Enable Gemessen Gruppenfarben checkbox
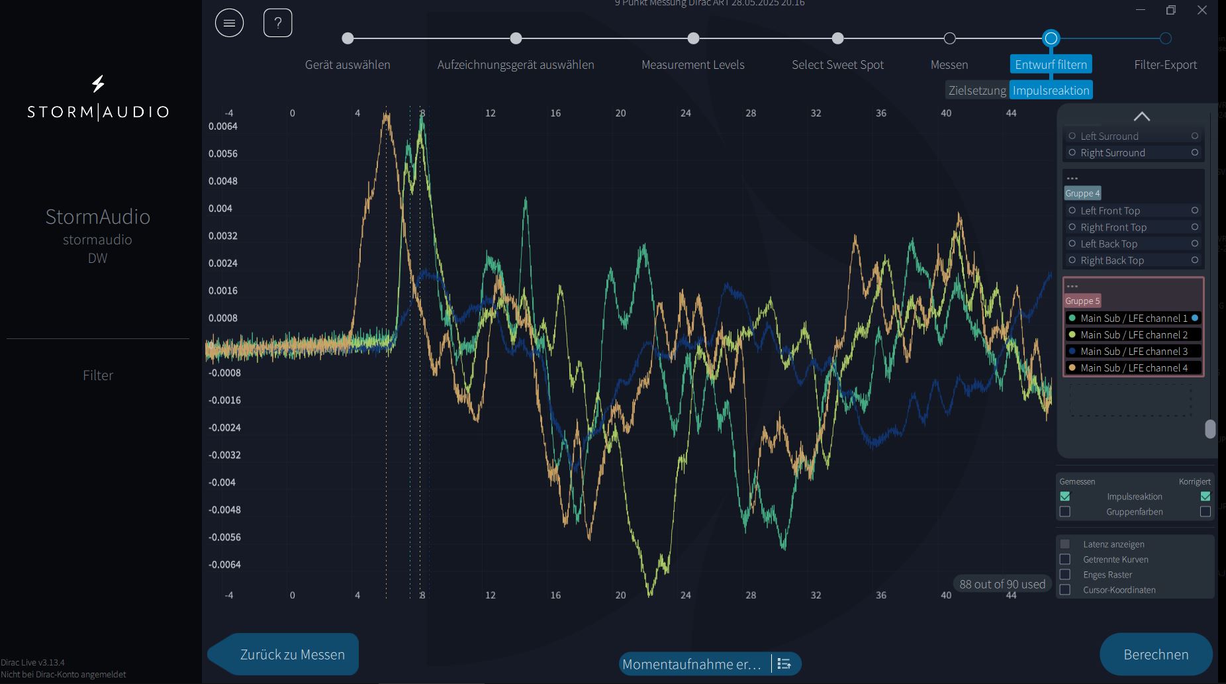Image resolution: width=1226 pixels, height=684 pixels. pos(1065,511)
